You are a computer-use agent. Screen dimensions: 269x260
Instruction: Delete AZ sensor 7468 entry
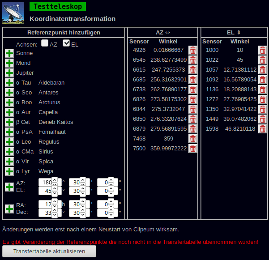tap(193, 139)
